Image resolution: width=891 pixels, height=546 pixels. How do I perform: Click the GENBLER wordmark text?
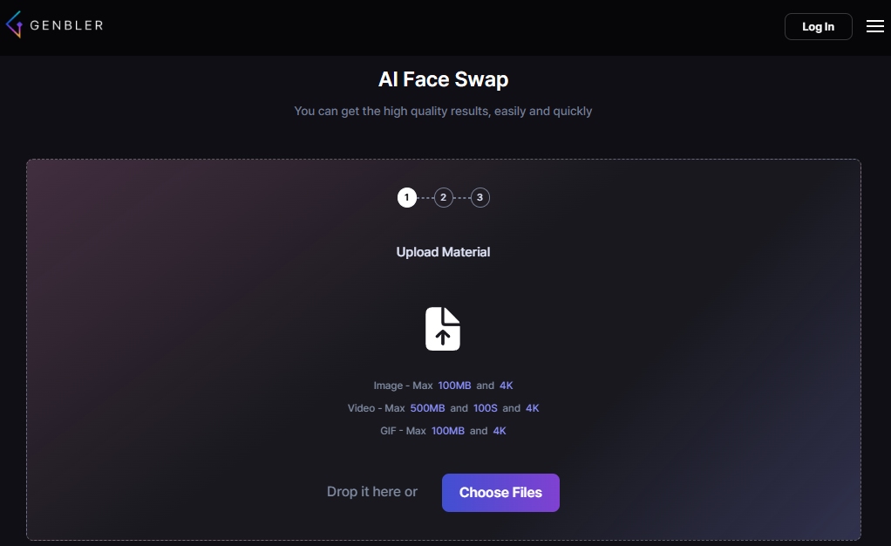pyautogui.click(x=66, y=26)
